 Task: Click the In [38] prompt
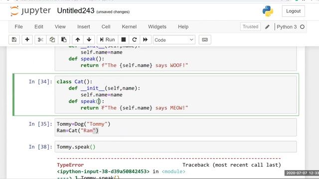pos(40,147)
